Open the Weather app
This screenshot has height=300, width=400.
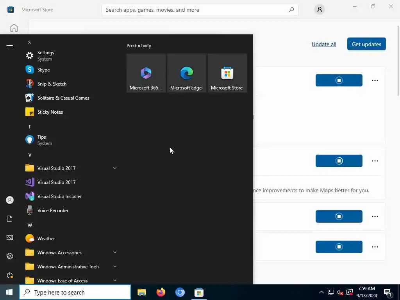coord(71,238)
